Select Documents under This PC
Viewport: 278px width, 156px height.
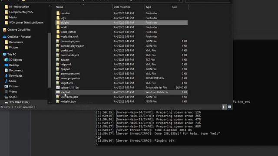(x=16, y=70)
